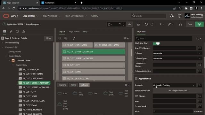Open the Team Development menu
Image resolution: width=205 pixels, height=115 pixels.
tap(76, 16)
